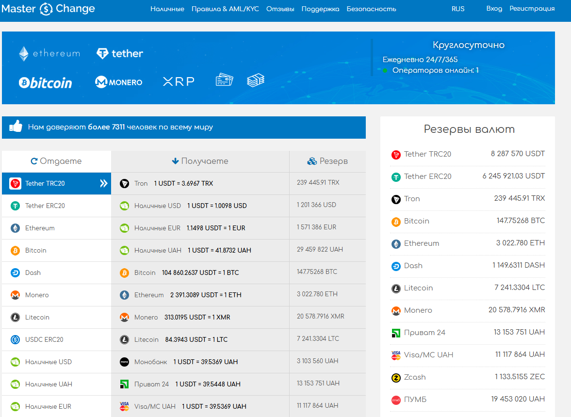Click the Privat 24 icon in receive list
The image size is (571, 417).
click(x=125, y=384)
